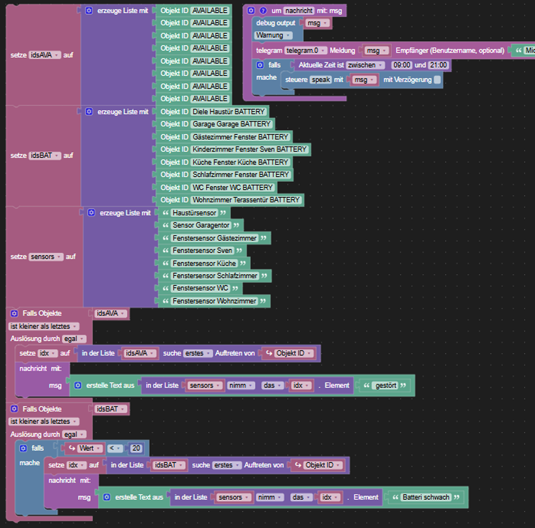Open the 'zwischen' time condition dropdown
The height and width of the screenshot is (528, 535).
(366, 65)
